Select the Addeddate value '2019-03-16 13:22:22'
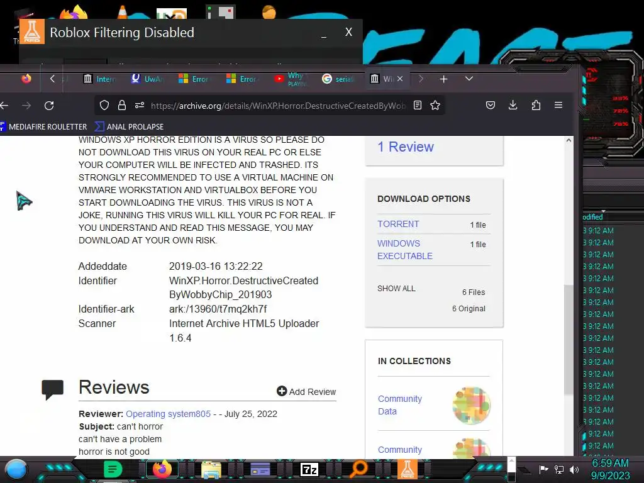 [216, 266]
